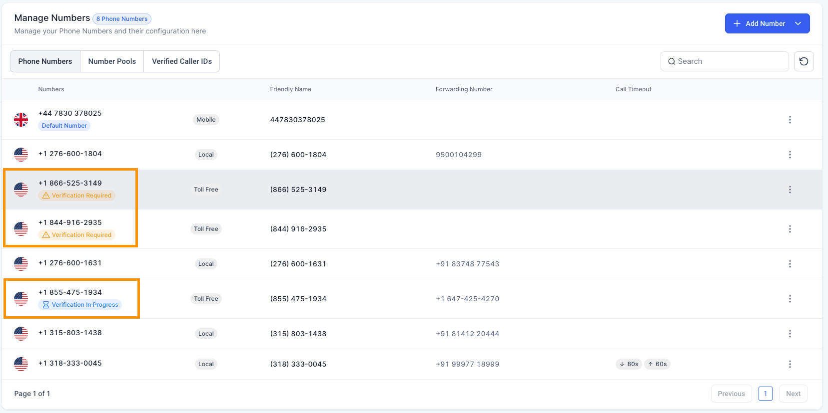Click the Manage Numbers heading

(52, 18)
